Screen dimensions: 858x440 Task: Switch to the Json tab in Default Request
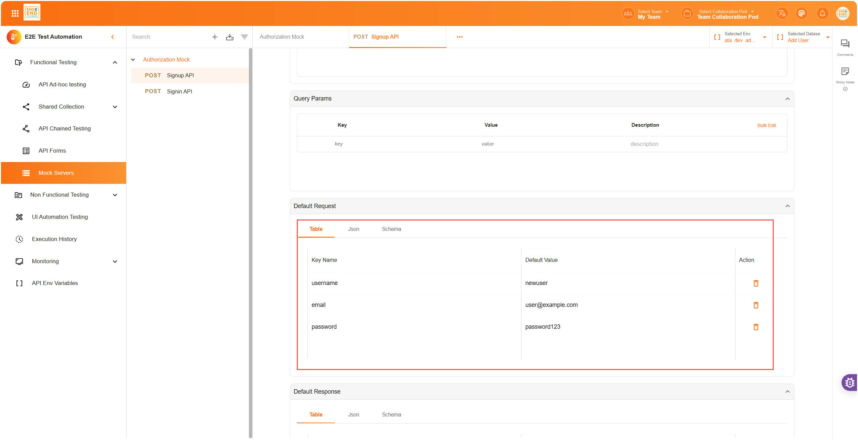(353, 229)
